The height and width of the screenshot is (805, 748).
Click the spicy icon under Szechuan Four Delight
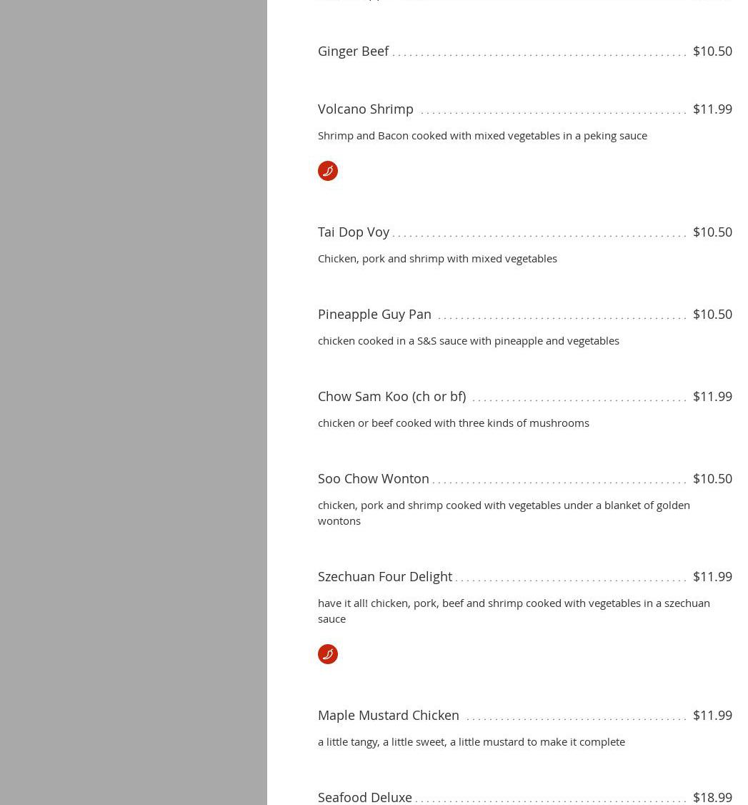pyautogui.click(x=327, y=654)
